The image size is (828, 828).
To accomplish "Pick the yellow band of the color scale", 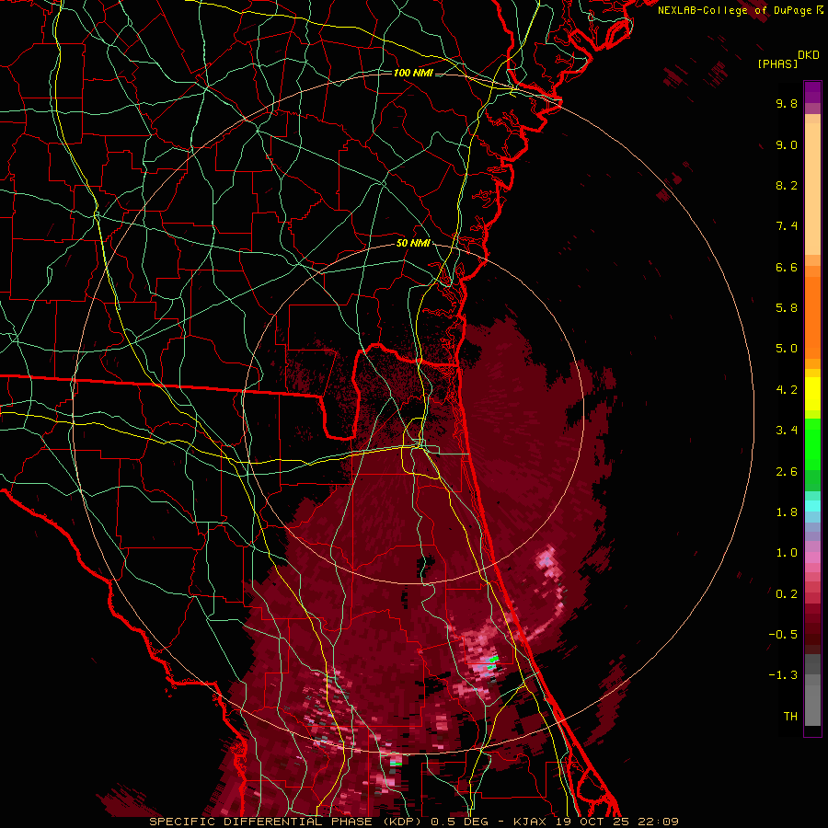I will click(x=812, y=394).
